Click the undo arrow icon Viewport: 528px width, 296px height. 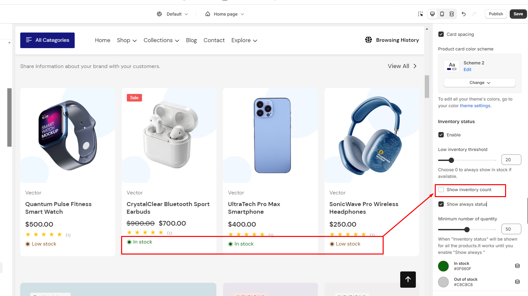point(464,14)
